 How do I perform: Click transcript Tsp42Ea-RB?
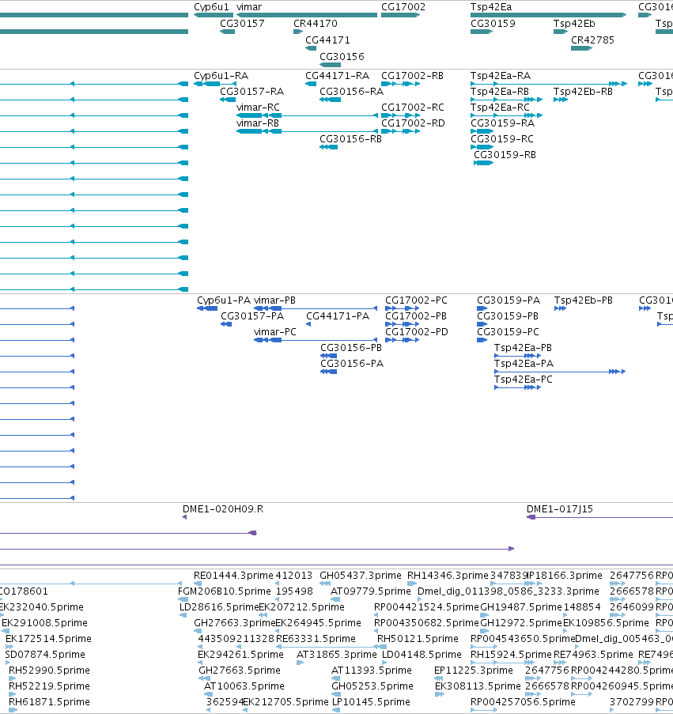pos(500,92)
